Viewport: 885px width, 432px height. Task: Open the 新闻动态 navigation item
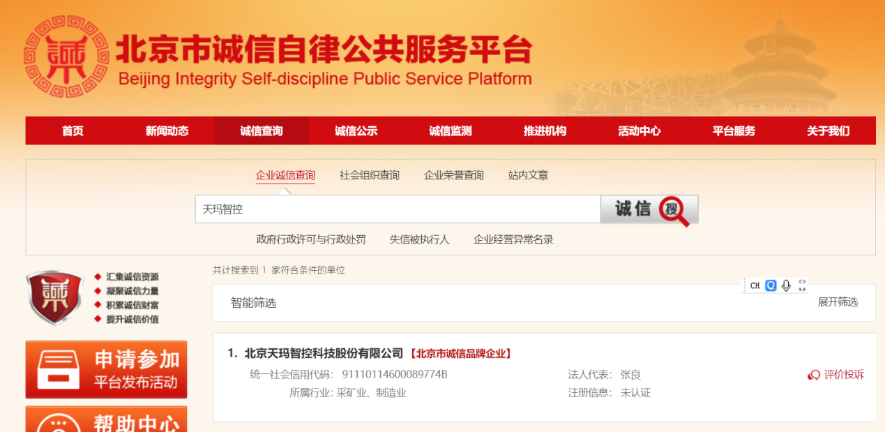[167, 131]
